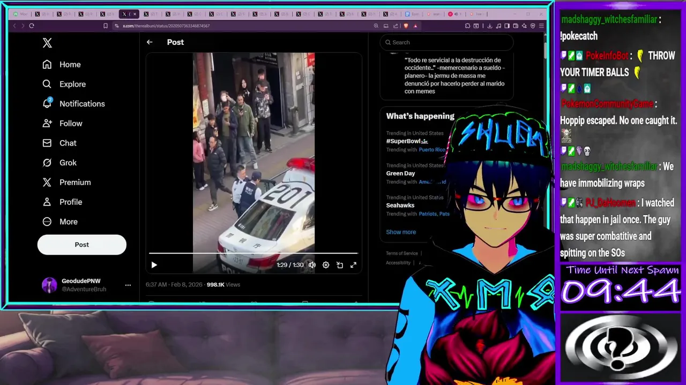The width and height of the screenshot is (686, 385).
Task: Open the video settings gear
Action: [326, 265]
